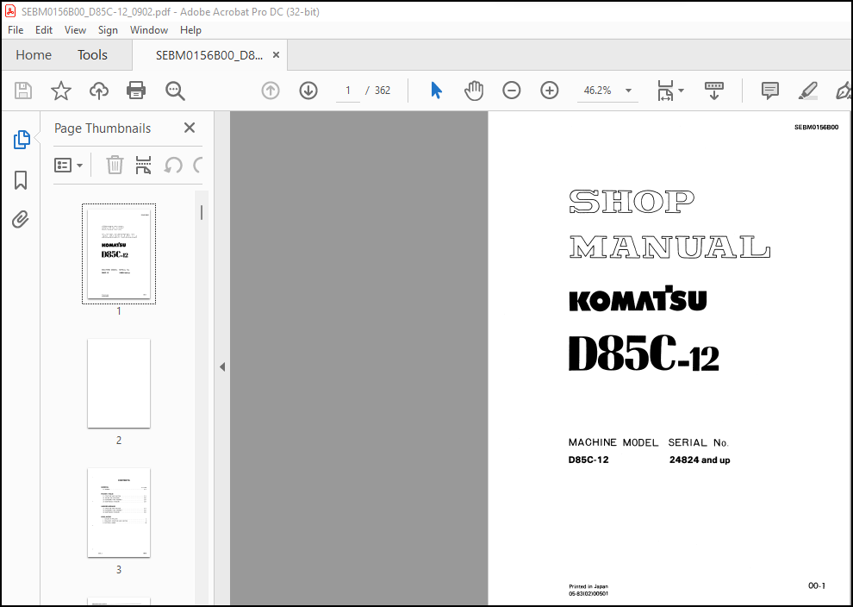Close the SEBM0156B00 document tab
The width and height of the screenshot is (853, 607).
(276, 55)
